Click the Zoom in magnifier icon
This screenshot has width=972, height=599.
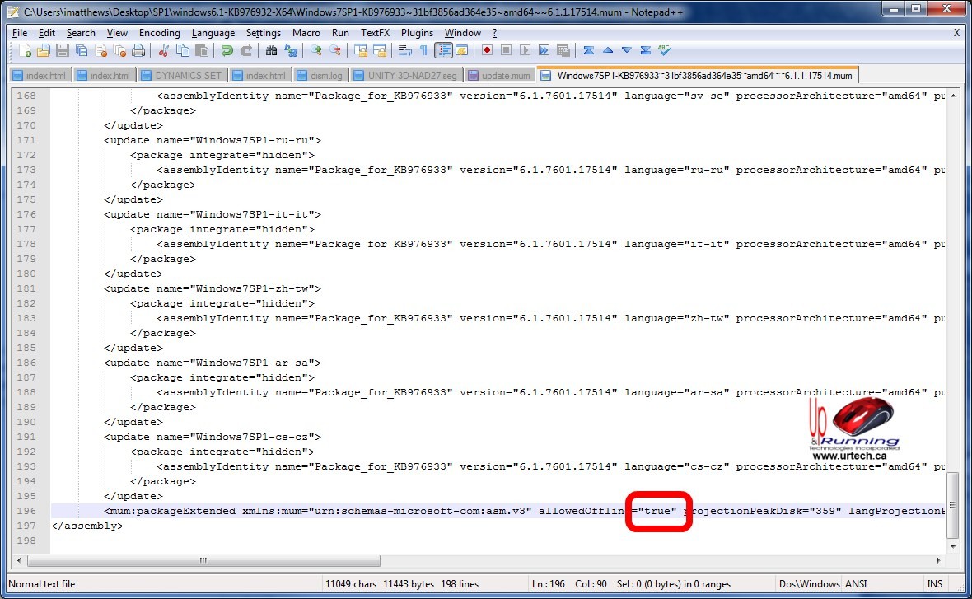(x=315, y=50)
